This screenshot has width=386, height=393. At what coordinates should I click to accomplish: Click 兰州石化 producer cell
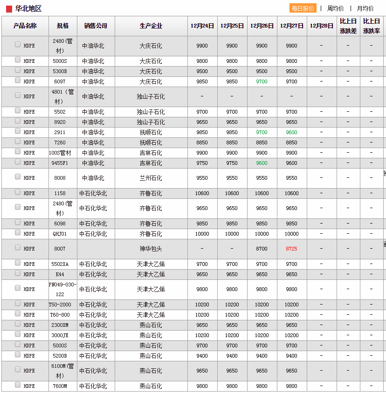(x=151, y=178)
